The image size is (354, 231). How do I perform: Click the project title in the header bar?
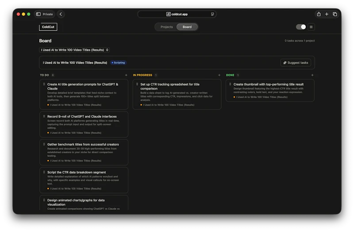point(75,63)
